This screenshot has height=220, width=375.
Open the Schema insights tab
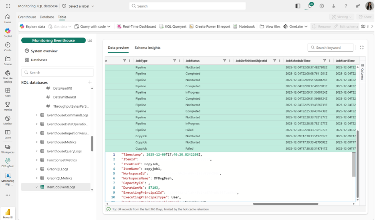pyautogui.click(x=147, y=48)
